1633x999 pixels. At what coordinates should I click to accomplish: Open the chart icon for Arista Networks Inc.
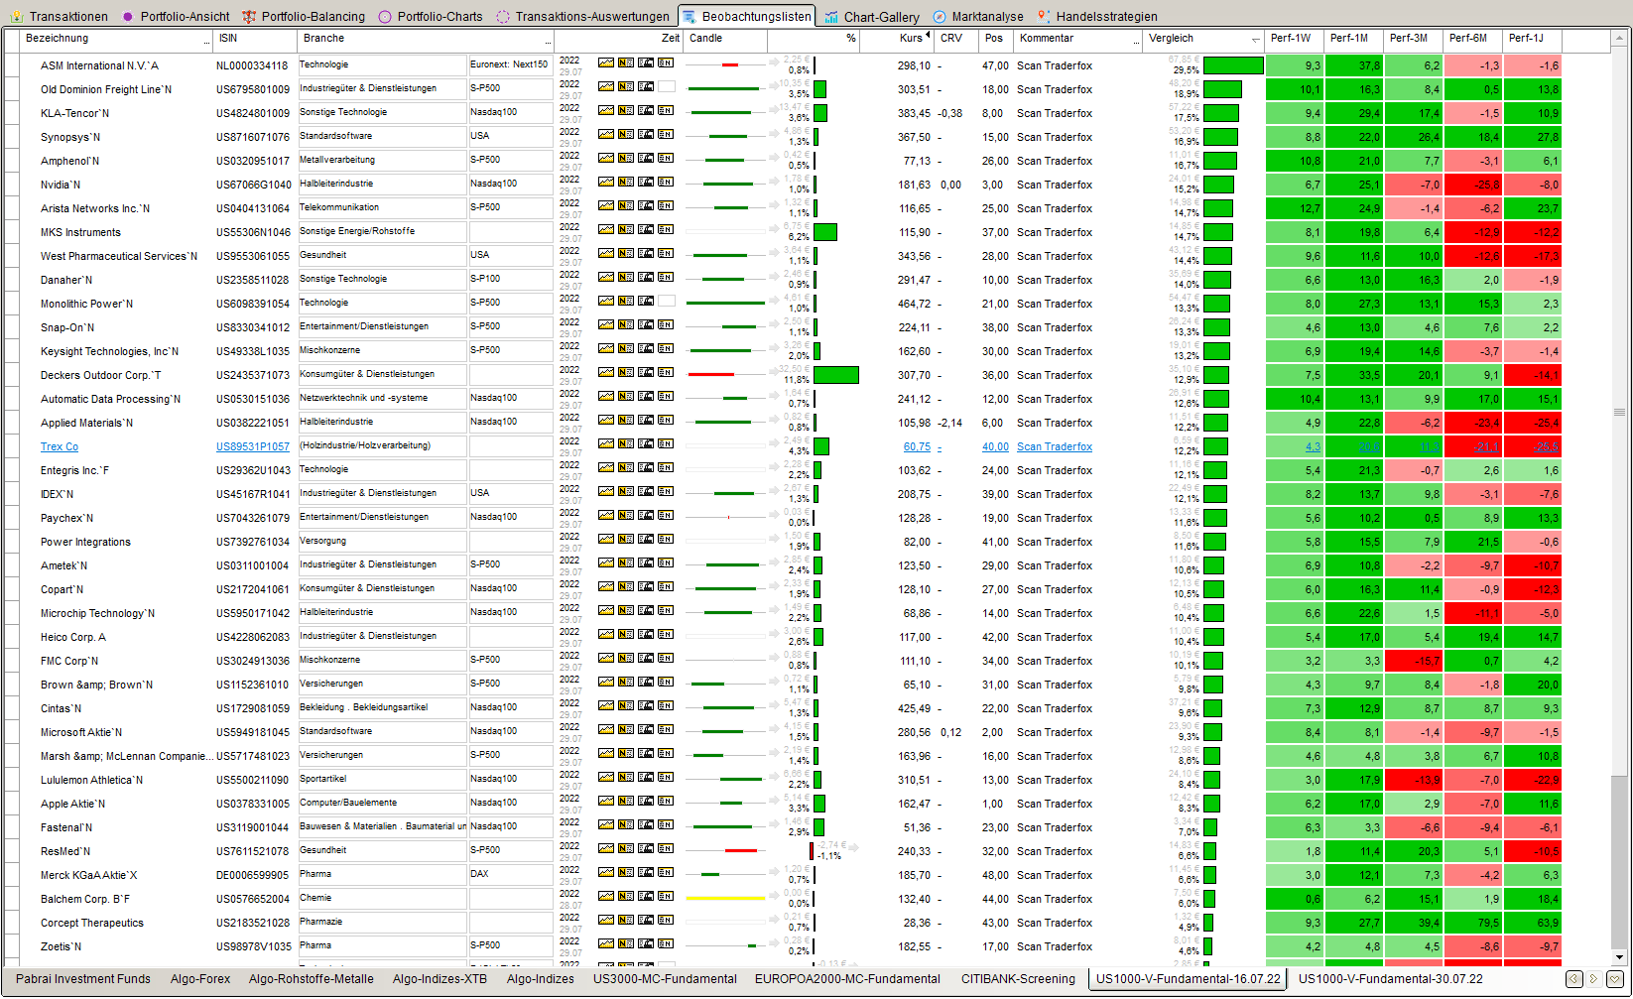coord(606,205)
